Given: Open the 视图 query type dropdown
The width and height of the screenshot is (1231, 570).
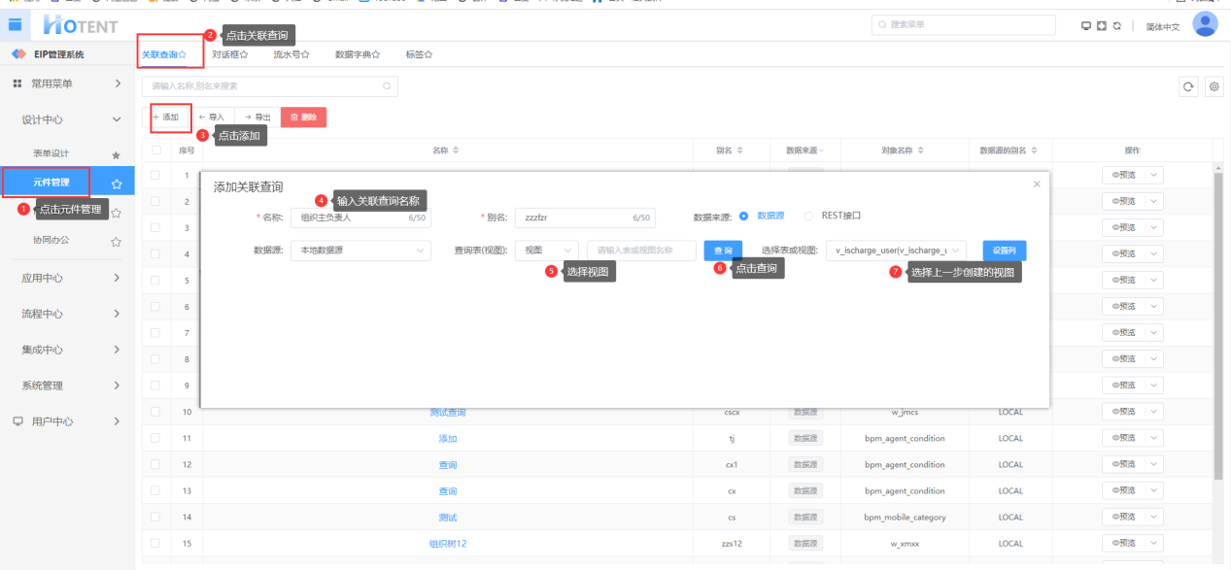Looking at the screenshot, I should point(546,251).
